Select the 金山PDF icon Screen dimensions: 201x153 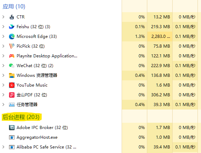[x=12, y=95]
